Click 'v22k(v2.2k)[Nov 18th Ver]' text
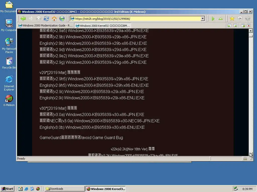Image resolution: width=257 pixels, height=192 pixels. [129, 149]
